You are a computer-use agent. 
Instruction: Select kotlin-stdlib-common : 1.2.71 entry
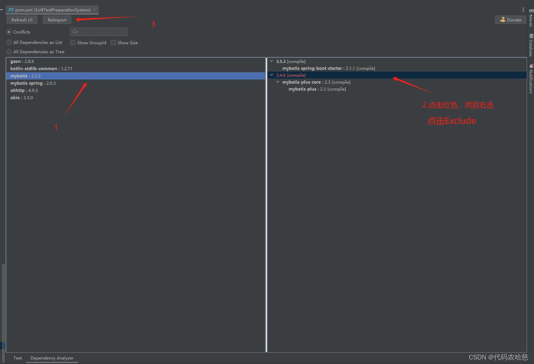coord(136,68)
